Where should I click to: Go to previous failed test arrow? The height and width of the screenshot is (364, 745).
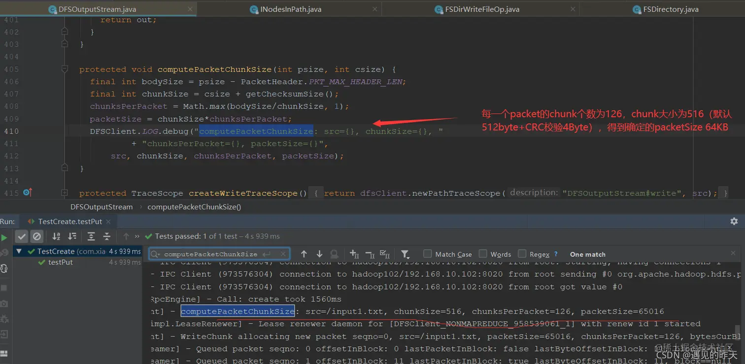(126, 236)
